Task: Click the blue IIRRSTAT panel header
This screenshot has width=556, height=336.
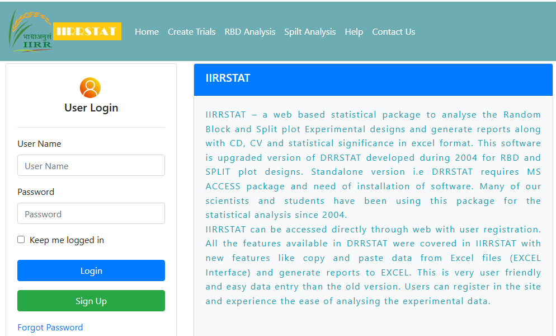Action: 373,79
